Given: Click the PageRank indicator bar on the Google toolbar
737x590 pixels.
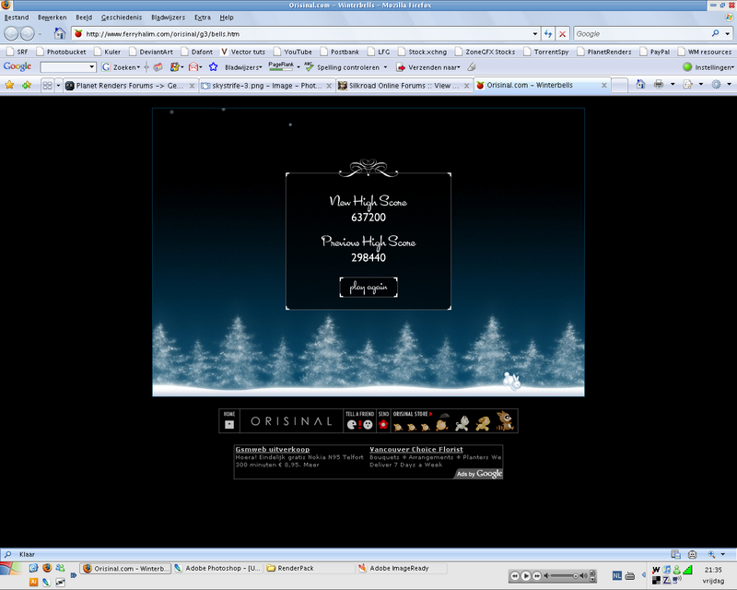Looking at the screenshot, I should pos(281,66).
